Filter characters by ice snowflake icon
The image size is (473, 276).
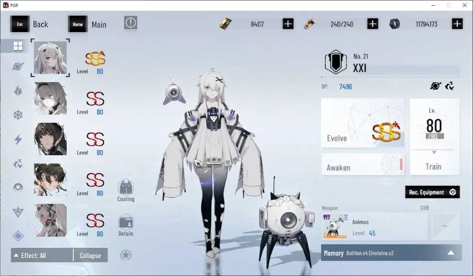pyautogui.click(x=18, y=115)
